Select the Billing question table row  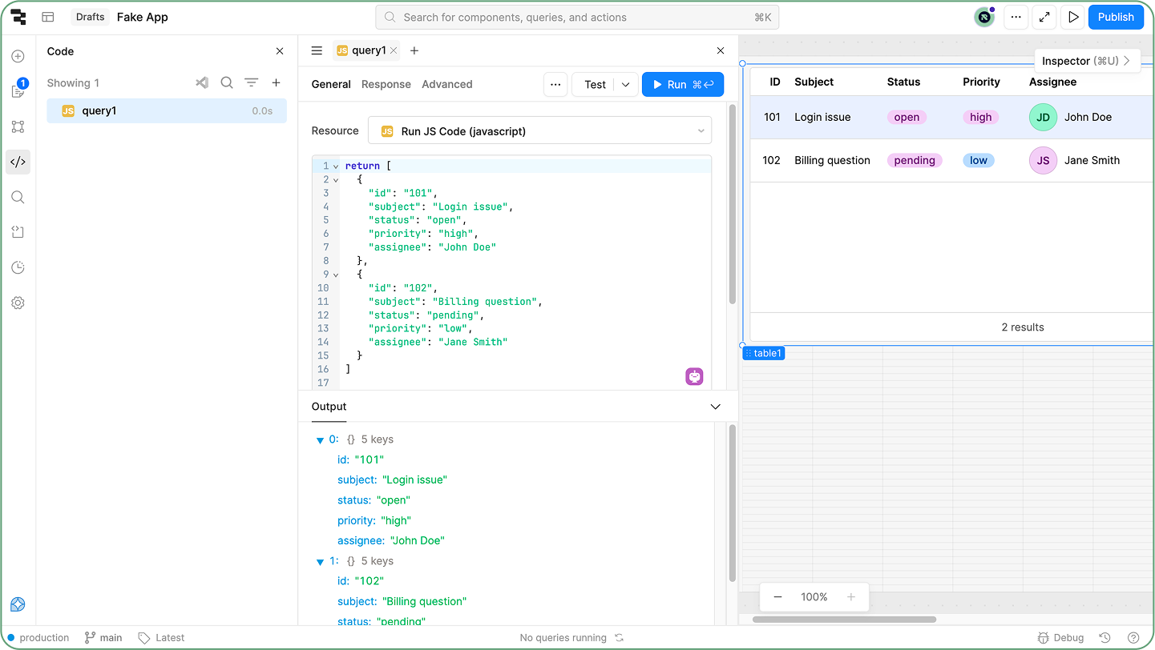point(951,160)
